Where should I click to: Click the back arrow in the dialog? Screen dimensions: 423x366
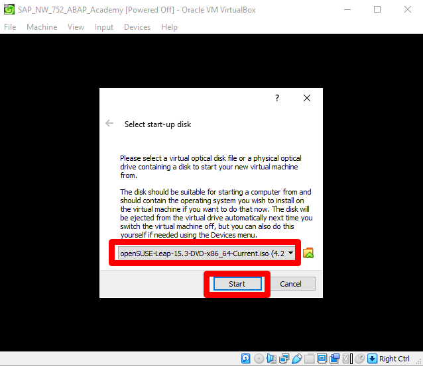[x=109, y=123]
